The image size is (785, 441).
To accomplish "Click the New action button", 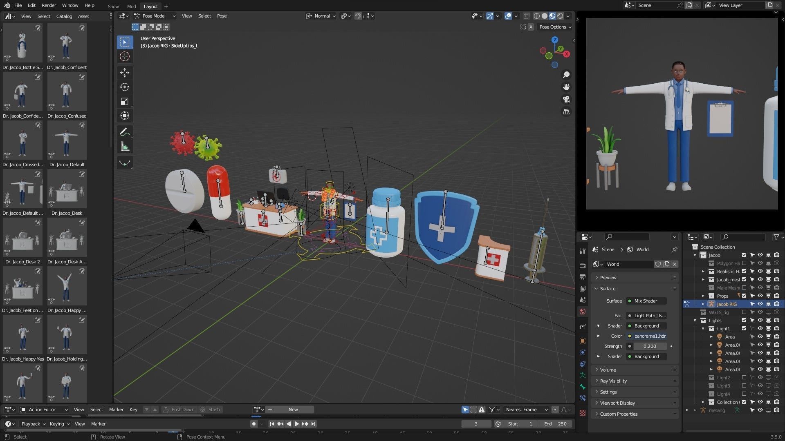I will [x=293, y=410].
